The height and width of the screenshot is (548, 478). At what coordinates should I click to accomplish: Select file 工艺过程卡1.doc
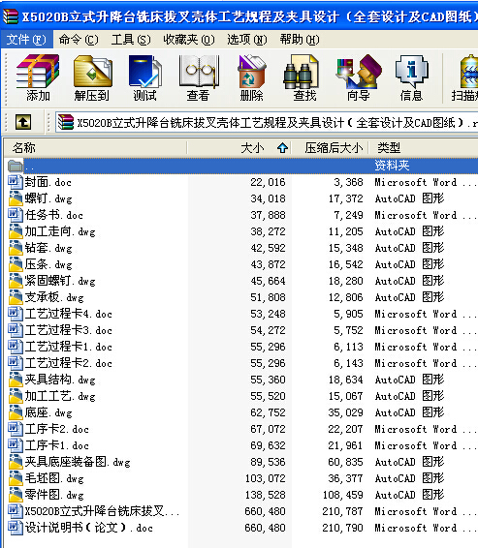click(x=68, y=347)
